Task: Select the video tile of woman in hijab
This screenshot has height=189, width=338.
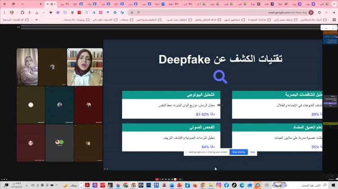Action: tap(84, 66)
